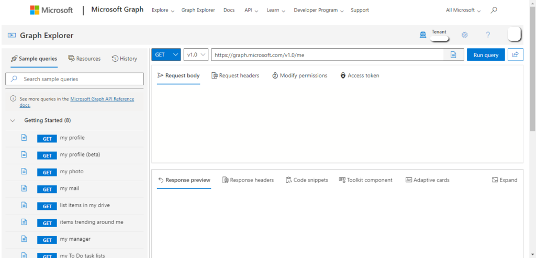The height and width of the screenshot is (258, 536).
Task: Click the Tenant globe icon
Action: tap(423, 35)
